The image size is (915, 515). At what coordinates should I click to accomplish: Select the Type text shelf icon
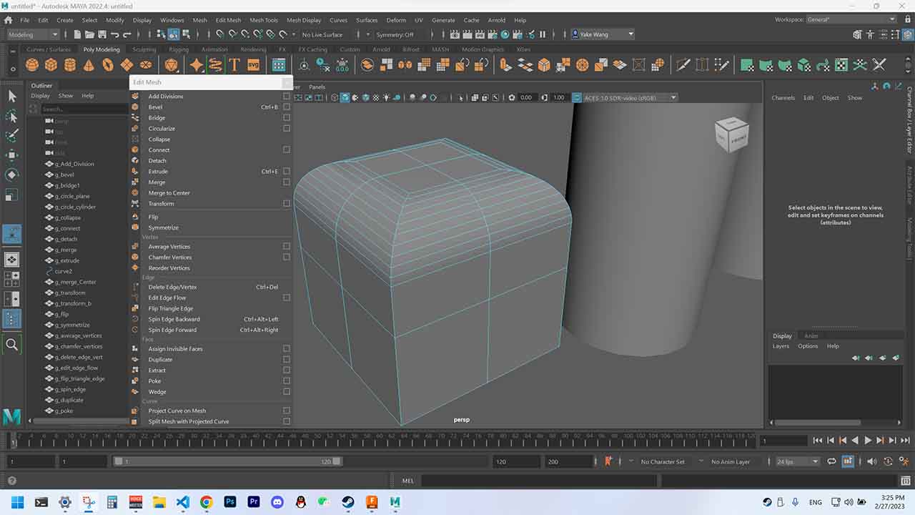tap(234, 65)
